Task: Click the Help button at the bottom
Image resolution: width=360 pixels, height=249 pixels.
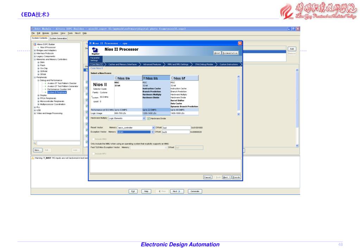Action: 146,191
